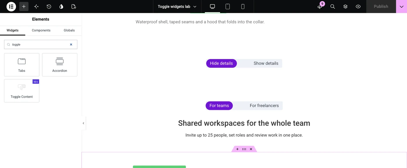Click the section drag handle dots
The image size is (407, 168).
point(244,149)
